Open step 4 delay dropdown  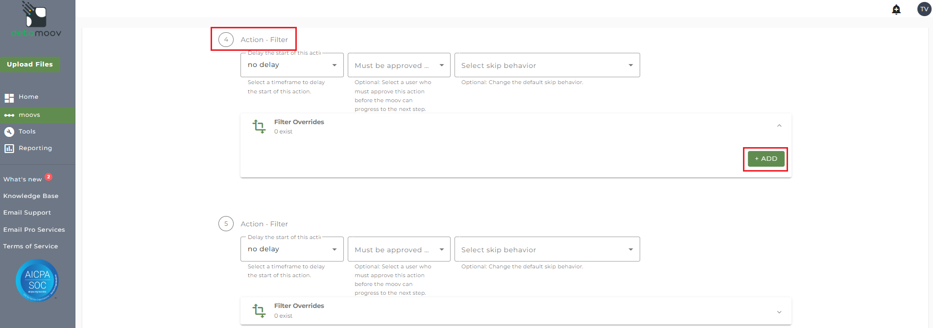coord(292,65)
